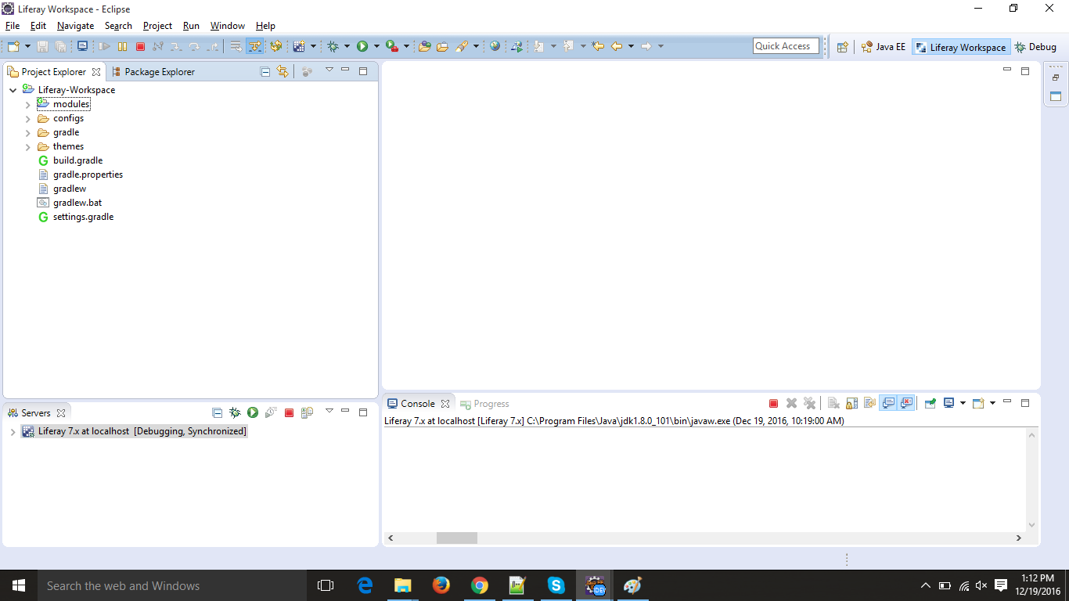The height and width of the screenshot is (601, 1069).
Task: Expand the themes folder
Action: tap(28, 146)
